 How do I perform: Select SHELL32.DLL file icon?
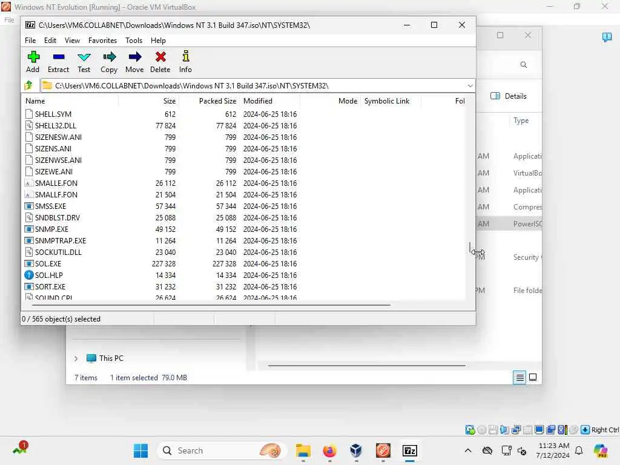(29, 126)
